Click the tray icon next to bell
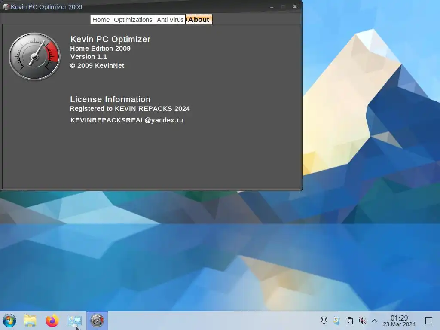Viewport: 440px width, 330px height. coord(337,321)
